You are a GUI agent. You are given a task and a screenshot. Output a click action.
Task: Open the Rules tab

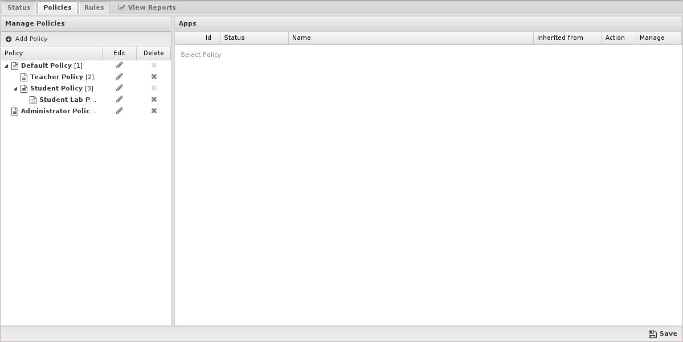pos(94,7)
